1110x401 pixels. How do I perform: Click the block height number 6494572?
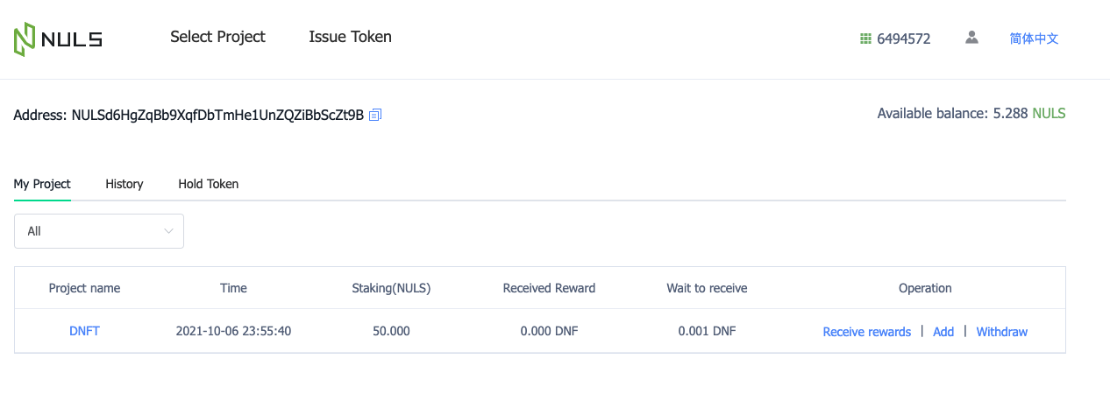(x=904, y=39)
